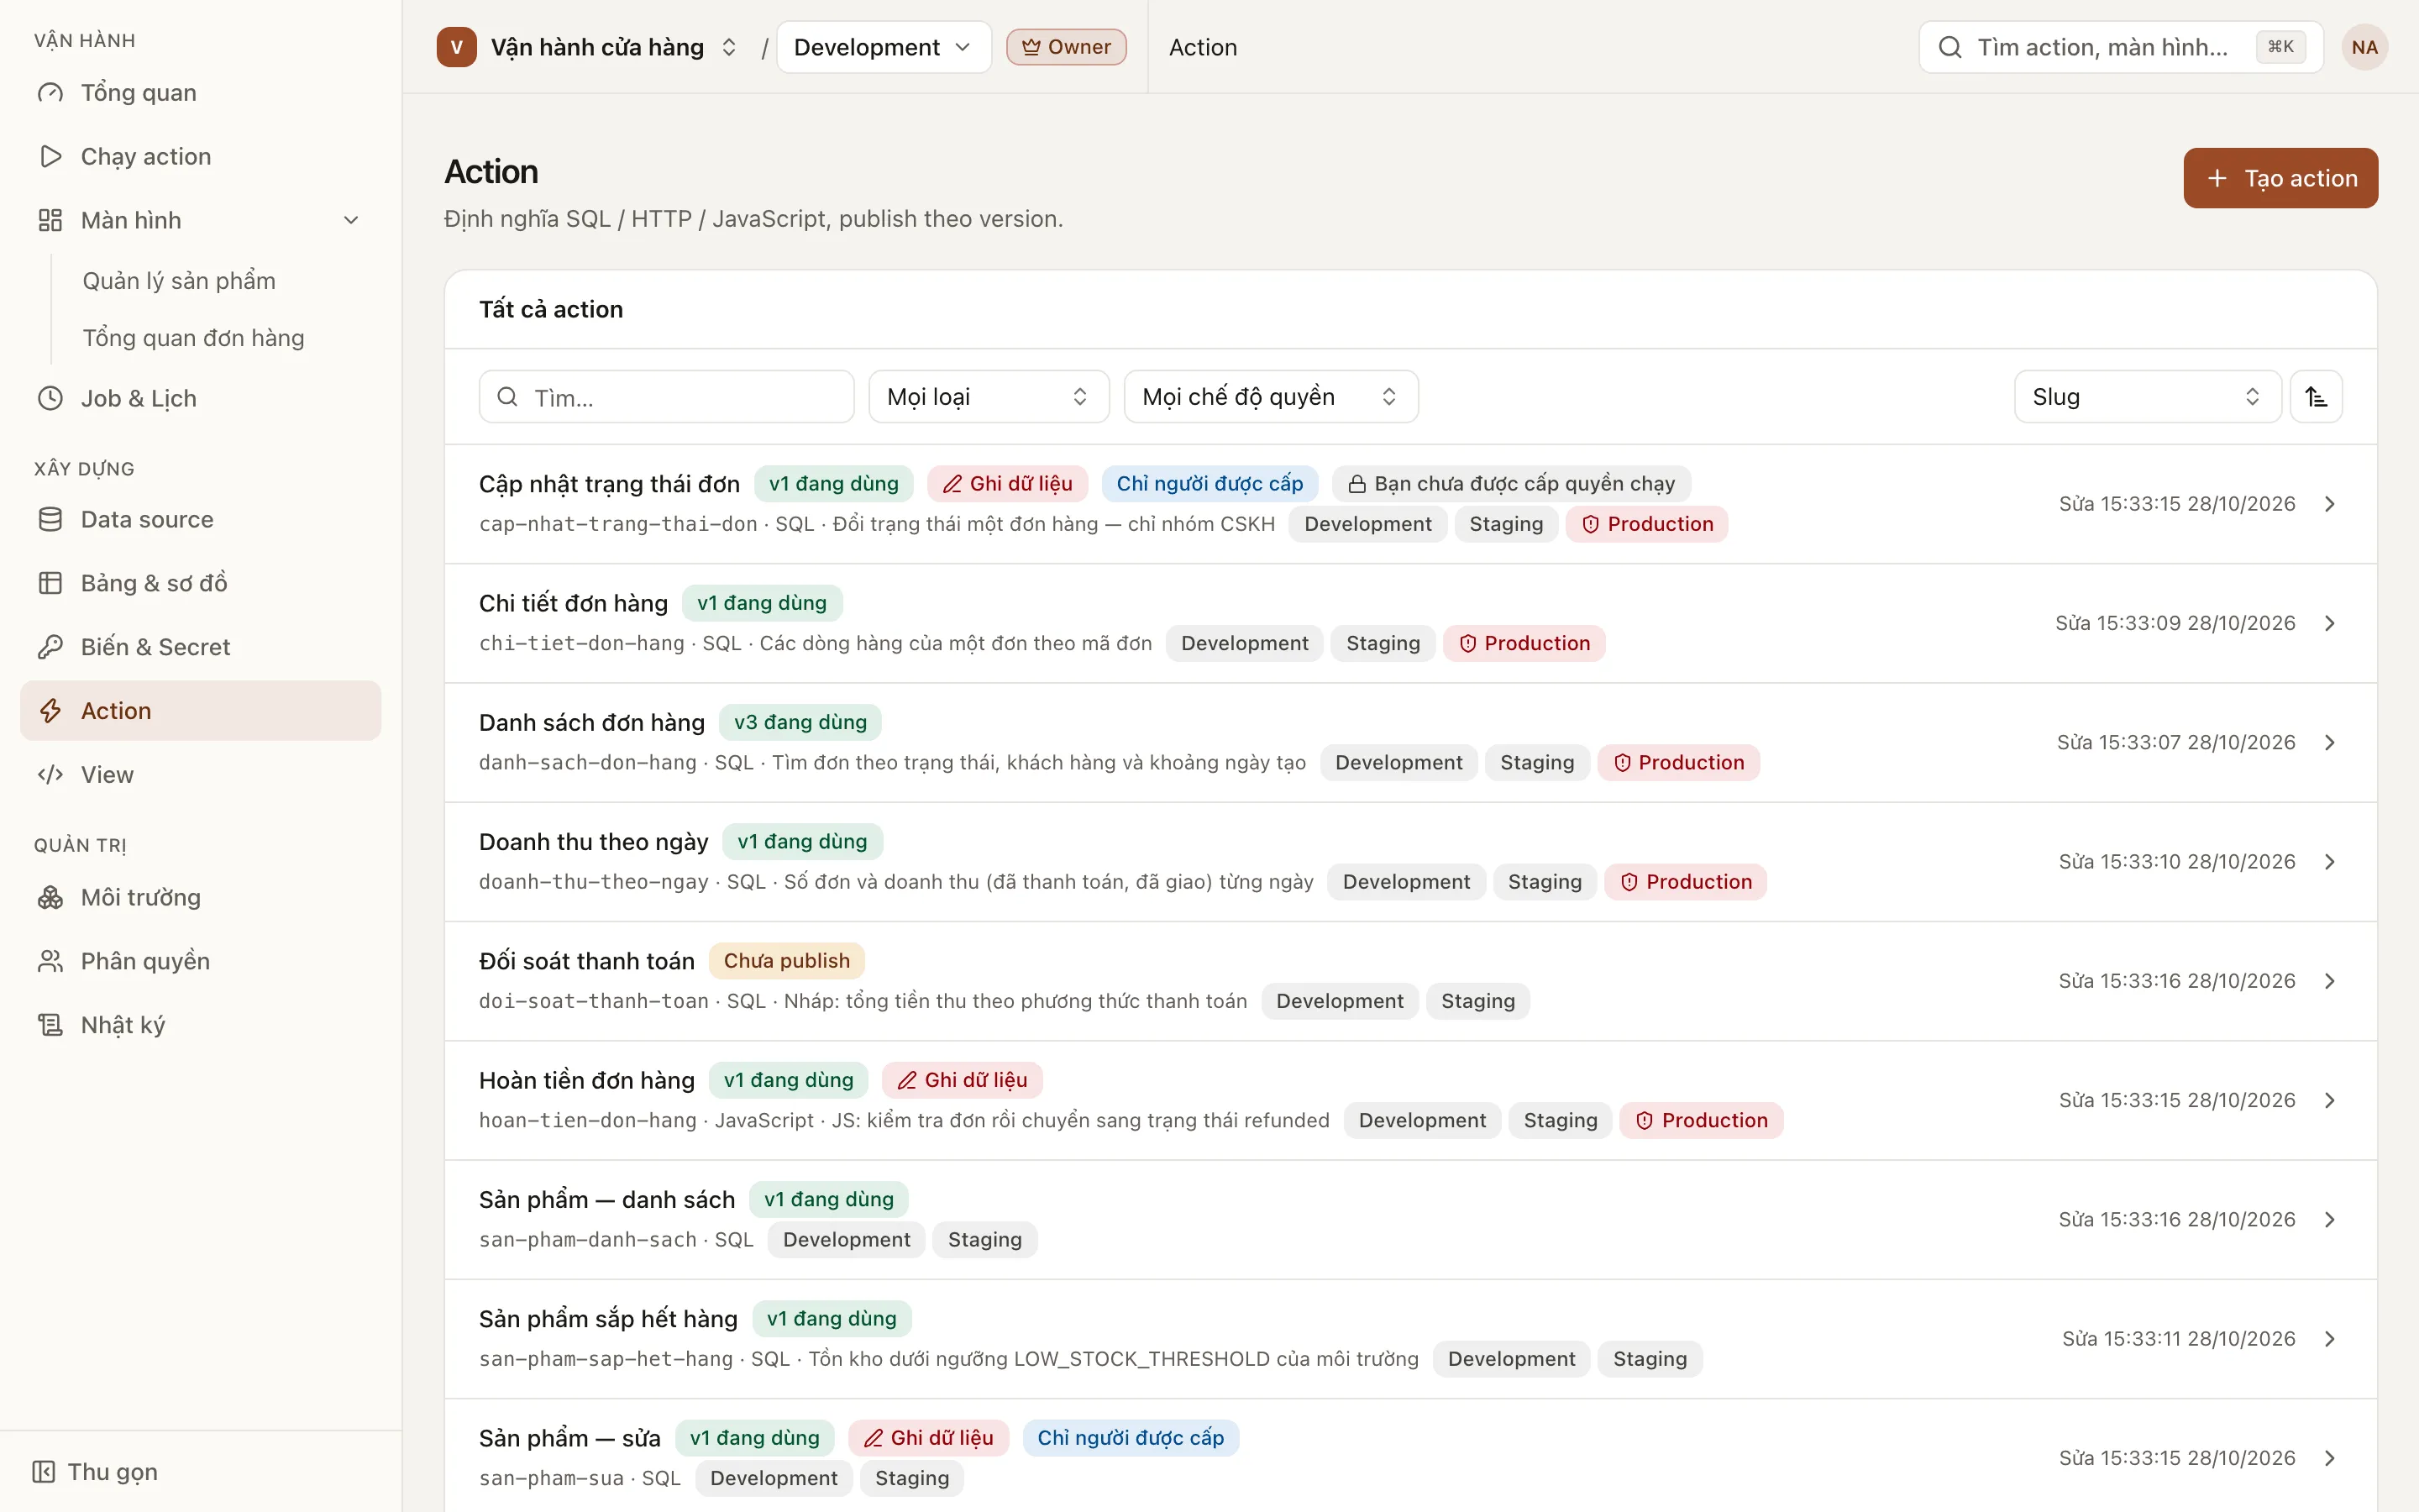
Task: Click the Action breadcrumb in header
Action: 1203,47
